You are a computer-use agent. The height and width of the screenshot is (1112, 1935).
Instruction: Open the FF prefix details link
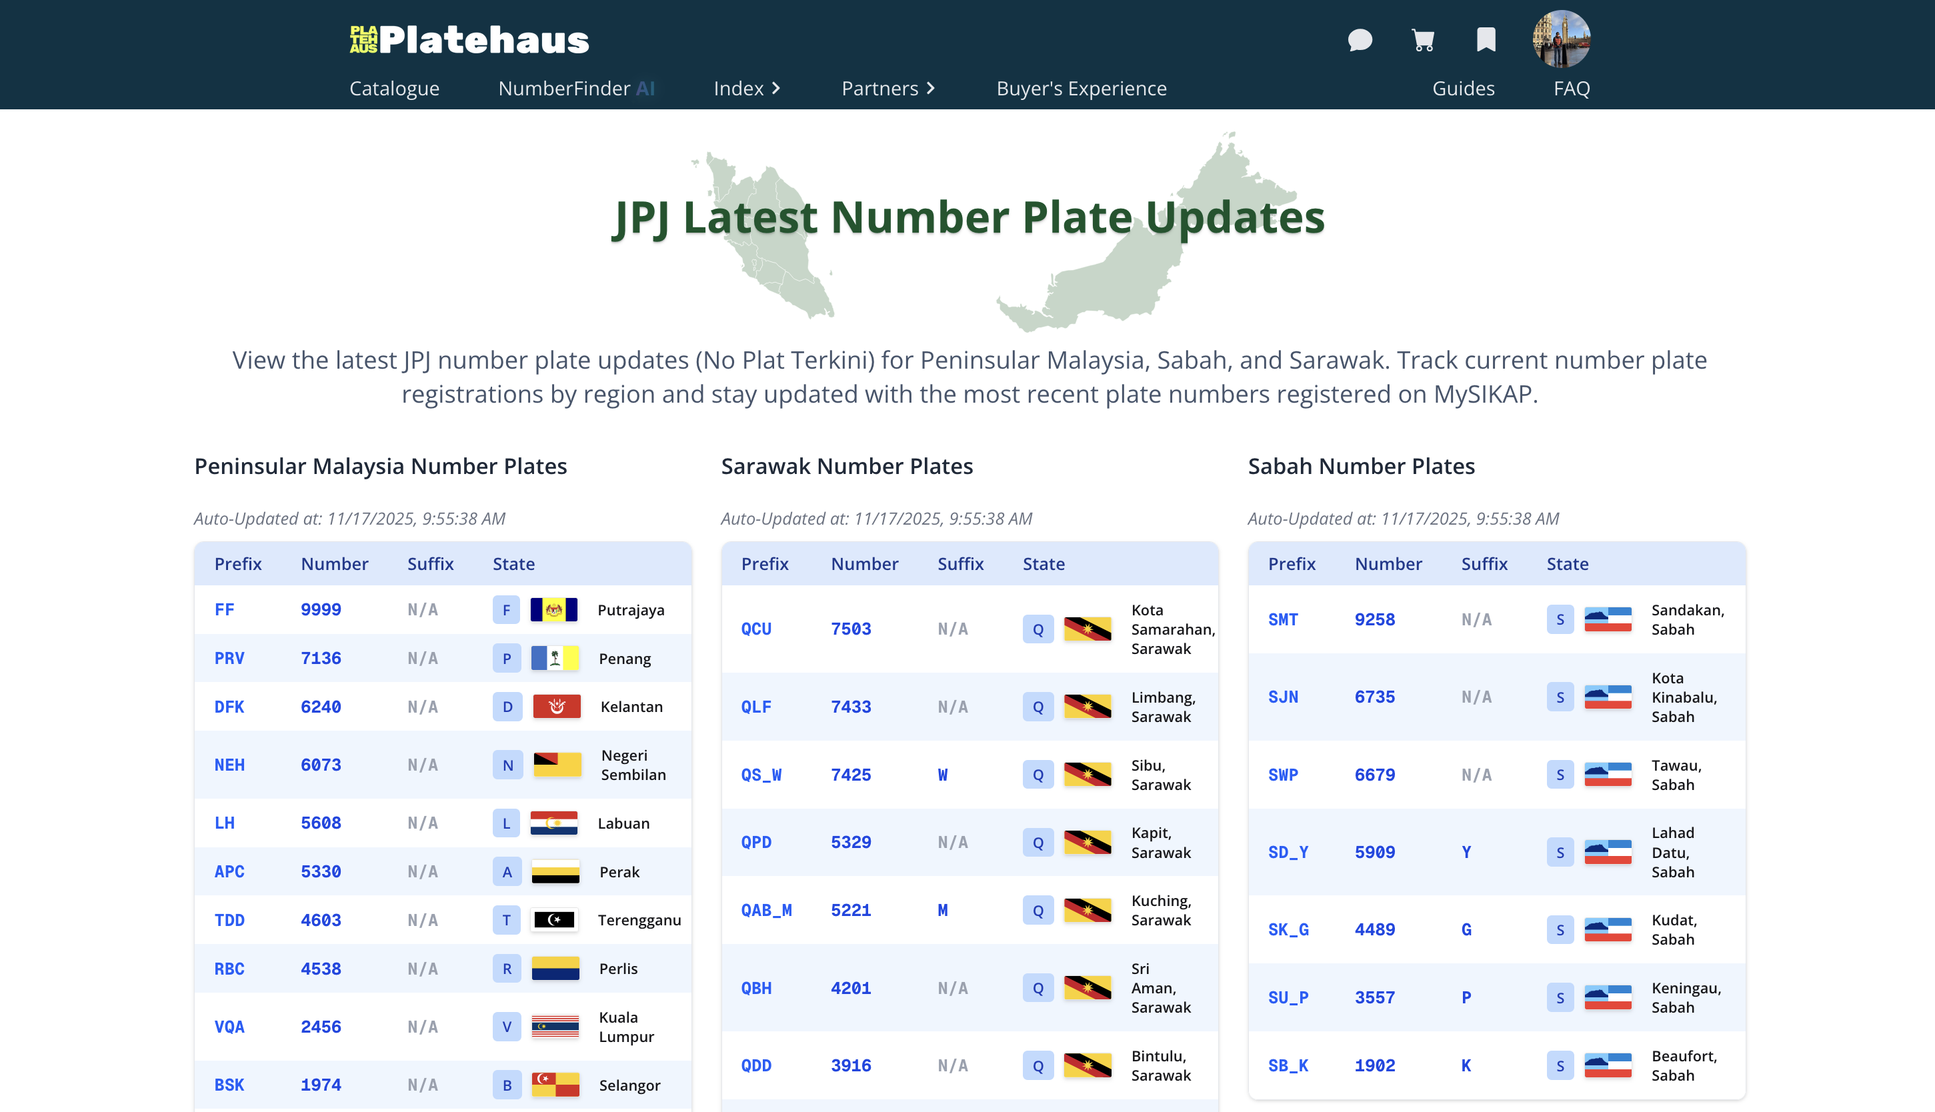point(225,609)
